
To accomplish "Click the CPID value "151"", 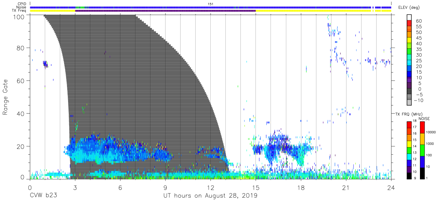I will click(x=211, y=4).
